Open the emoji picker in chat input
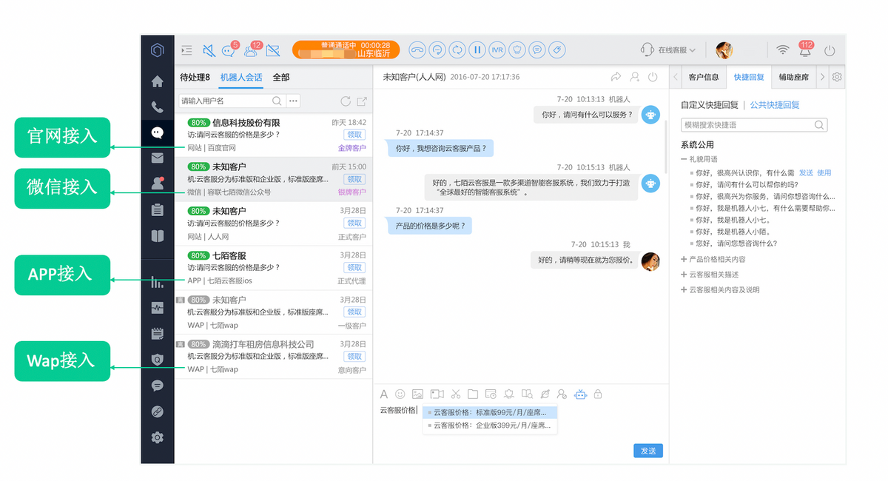The width and height of the screenshot is (888, 481). [x=400, y=394]
